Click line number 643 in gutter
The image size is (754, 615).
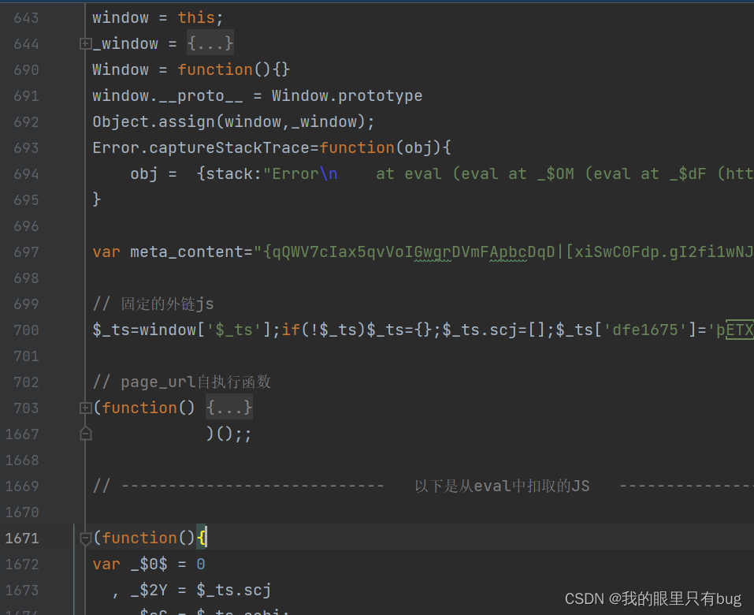26,18
